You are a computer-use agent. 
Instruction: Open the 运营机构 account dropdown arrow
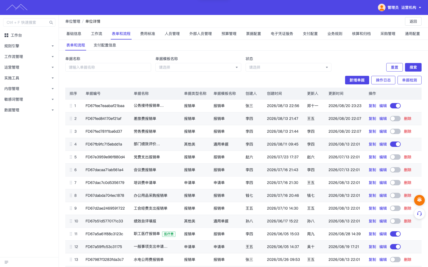click(420, 7)
